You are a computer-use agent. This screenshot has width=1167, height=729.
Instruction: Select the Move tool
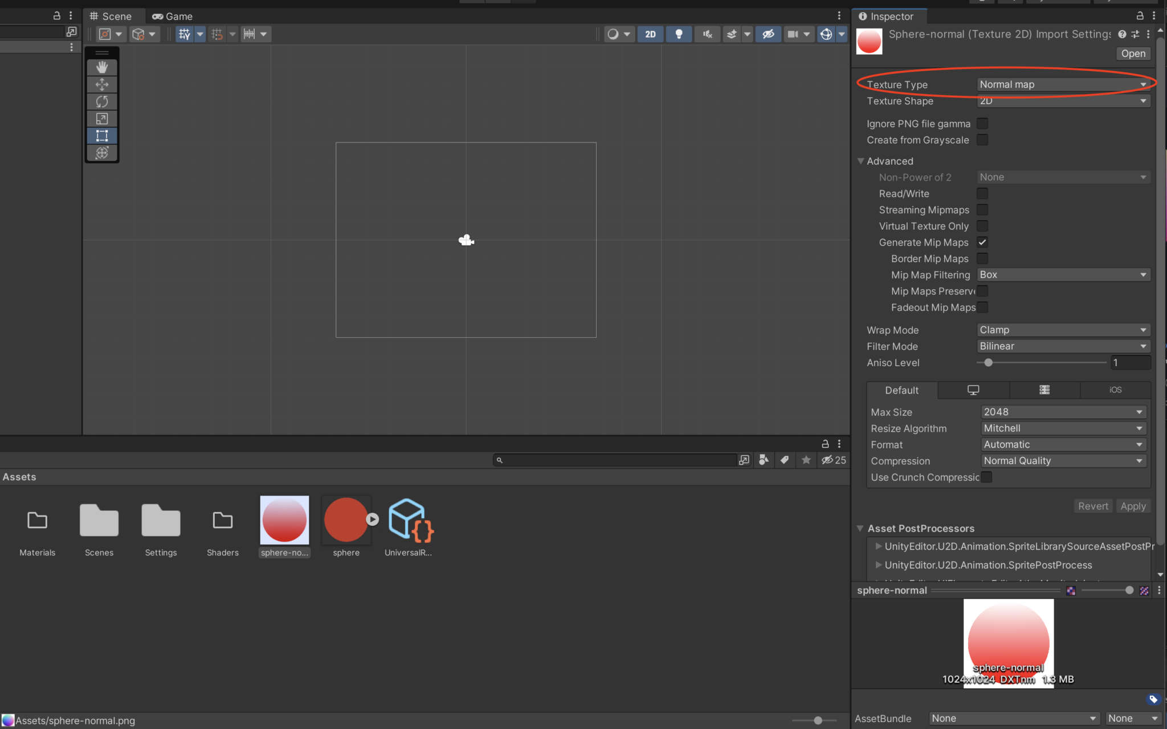101,84
